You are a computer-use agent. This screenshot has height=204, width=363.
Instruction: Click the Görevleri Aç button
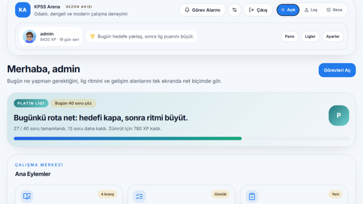pyautogui.click(x=337, y=70)
